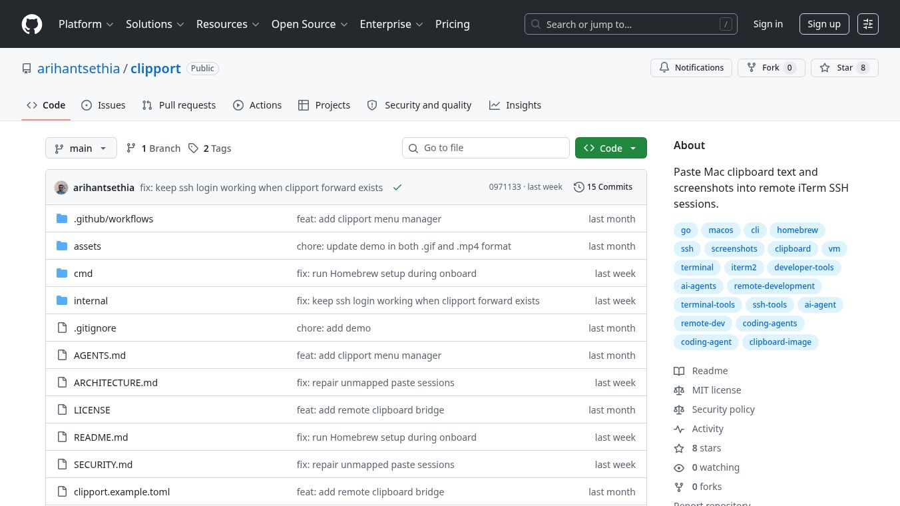The height and width of the screenshot is (506, 900).
Task: Click arihantsethia's avatar in commit row
Action: click(61, 188)
